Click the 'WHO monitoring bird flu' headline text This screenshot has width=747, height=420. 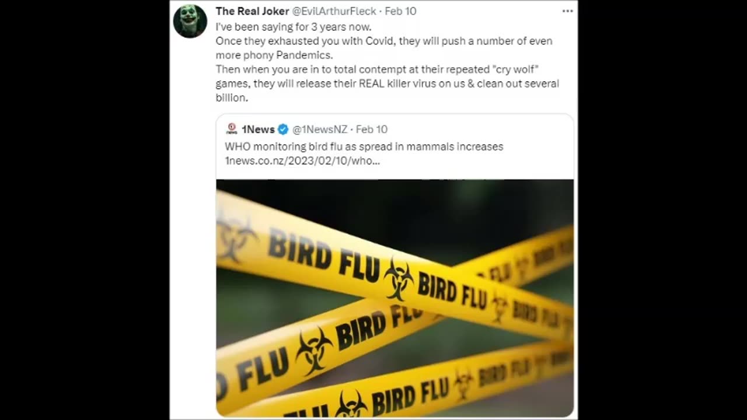click(364, 146)
